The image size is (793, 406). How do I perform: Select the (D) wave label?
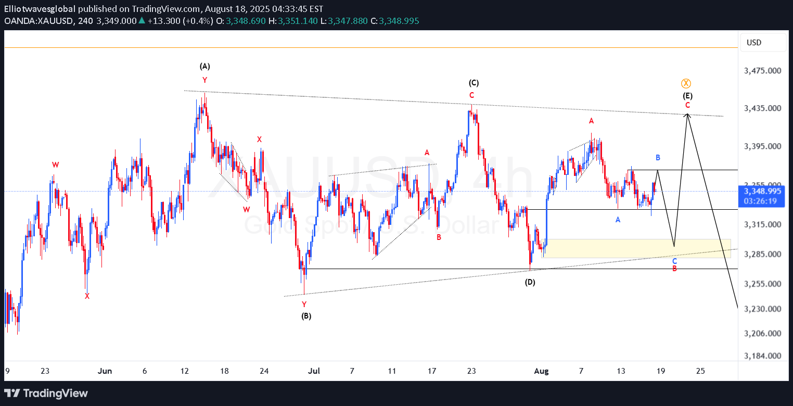point(530,282)
